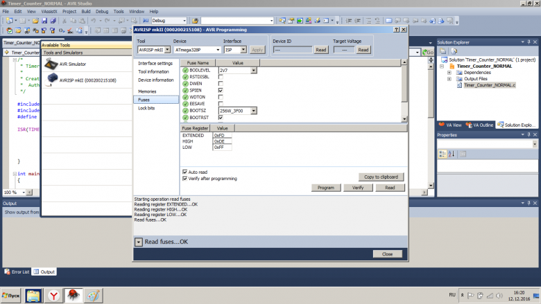Switch to the Memories page
Image resolution: width=541 pixels, height=304 pixels.
pos(147,91)
